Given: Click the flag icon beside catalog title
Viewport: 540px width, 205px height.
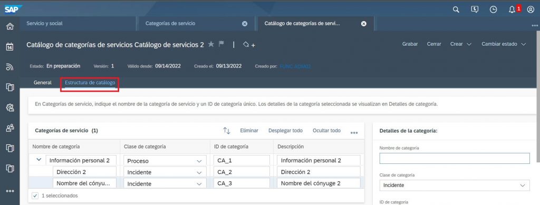Looking at the screenshot, I should click(221, 44).
